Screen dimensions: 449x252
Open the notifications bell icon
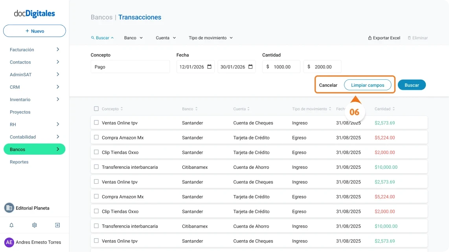(11, 225)
